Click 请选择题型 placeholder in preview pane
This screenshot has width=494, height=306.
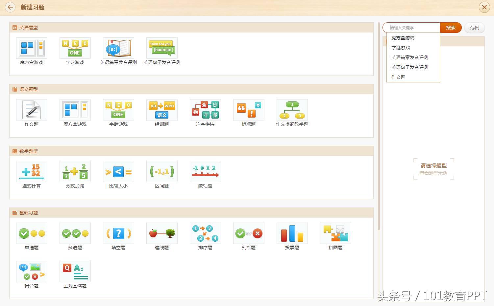point(433,165)
